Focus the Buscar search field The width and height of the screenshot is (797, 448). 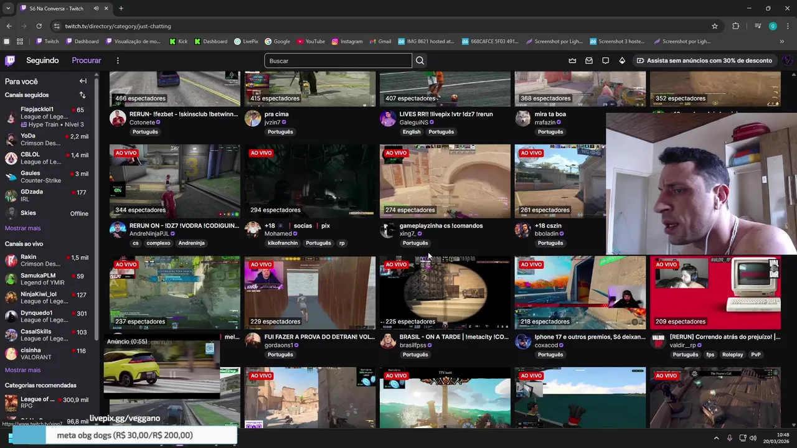click(338, 60)
